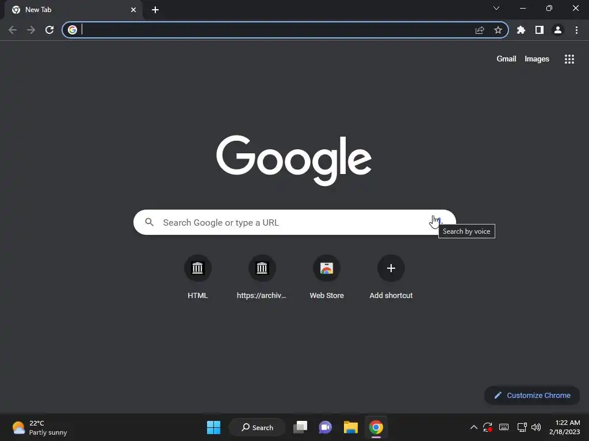The width and height of the screenshot is (589, 441).
Task: Open the Google apps grid
Action: (569, 59)
